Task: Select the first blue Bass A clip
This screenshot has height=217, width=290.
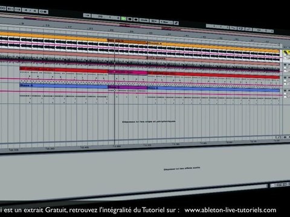Action: point(64,86)
